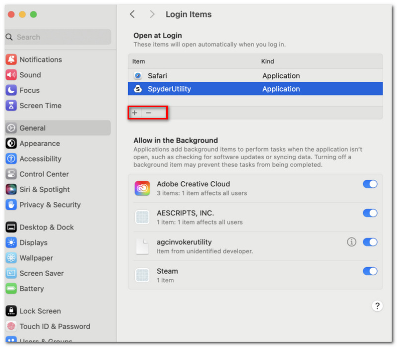Click the Wallpaper flower icon

click(x=11, y=258)
